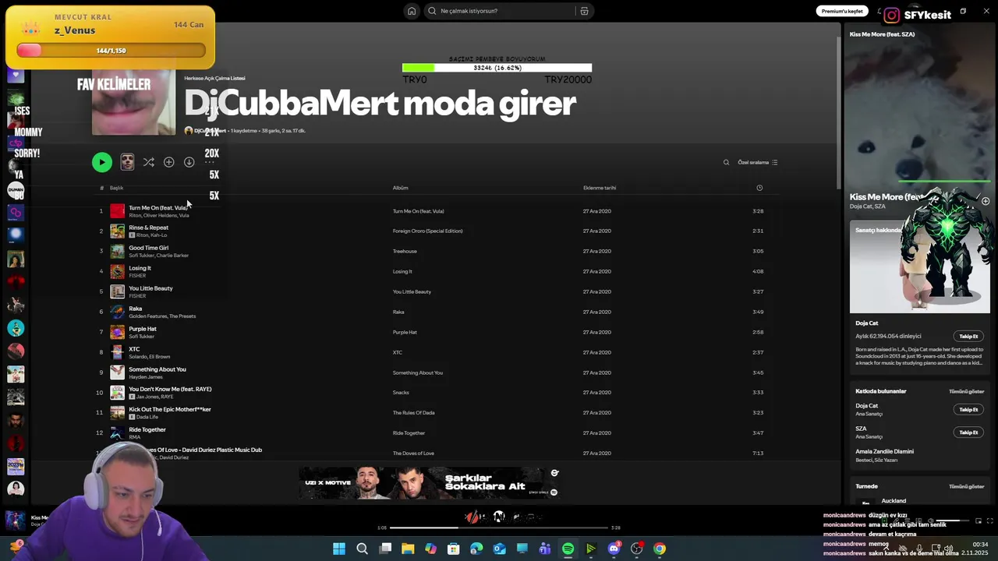The image size is (998, 561).
Task: Open album Foreign Ororo (Special Edition)
Action: (x=427, y=231)
